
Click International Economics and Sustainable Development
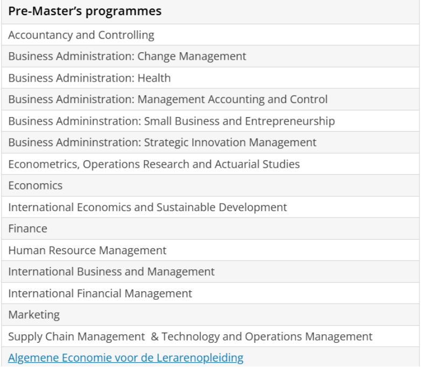(148, 207)
